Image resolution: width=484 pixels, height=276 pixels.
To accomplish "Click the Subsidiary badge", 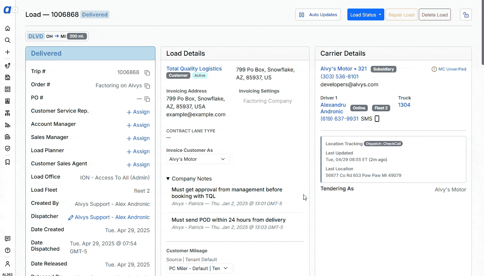I will (384, 69).
